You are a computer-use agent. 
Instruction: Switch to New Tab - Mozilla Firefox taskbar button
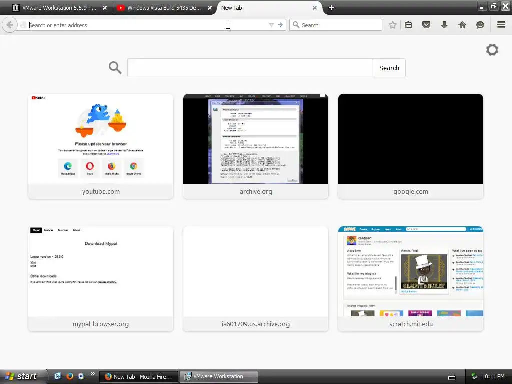pos(139,377)
